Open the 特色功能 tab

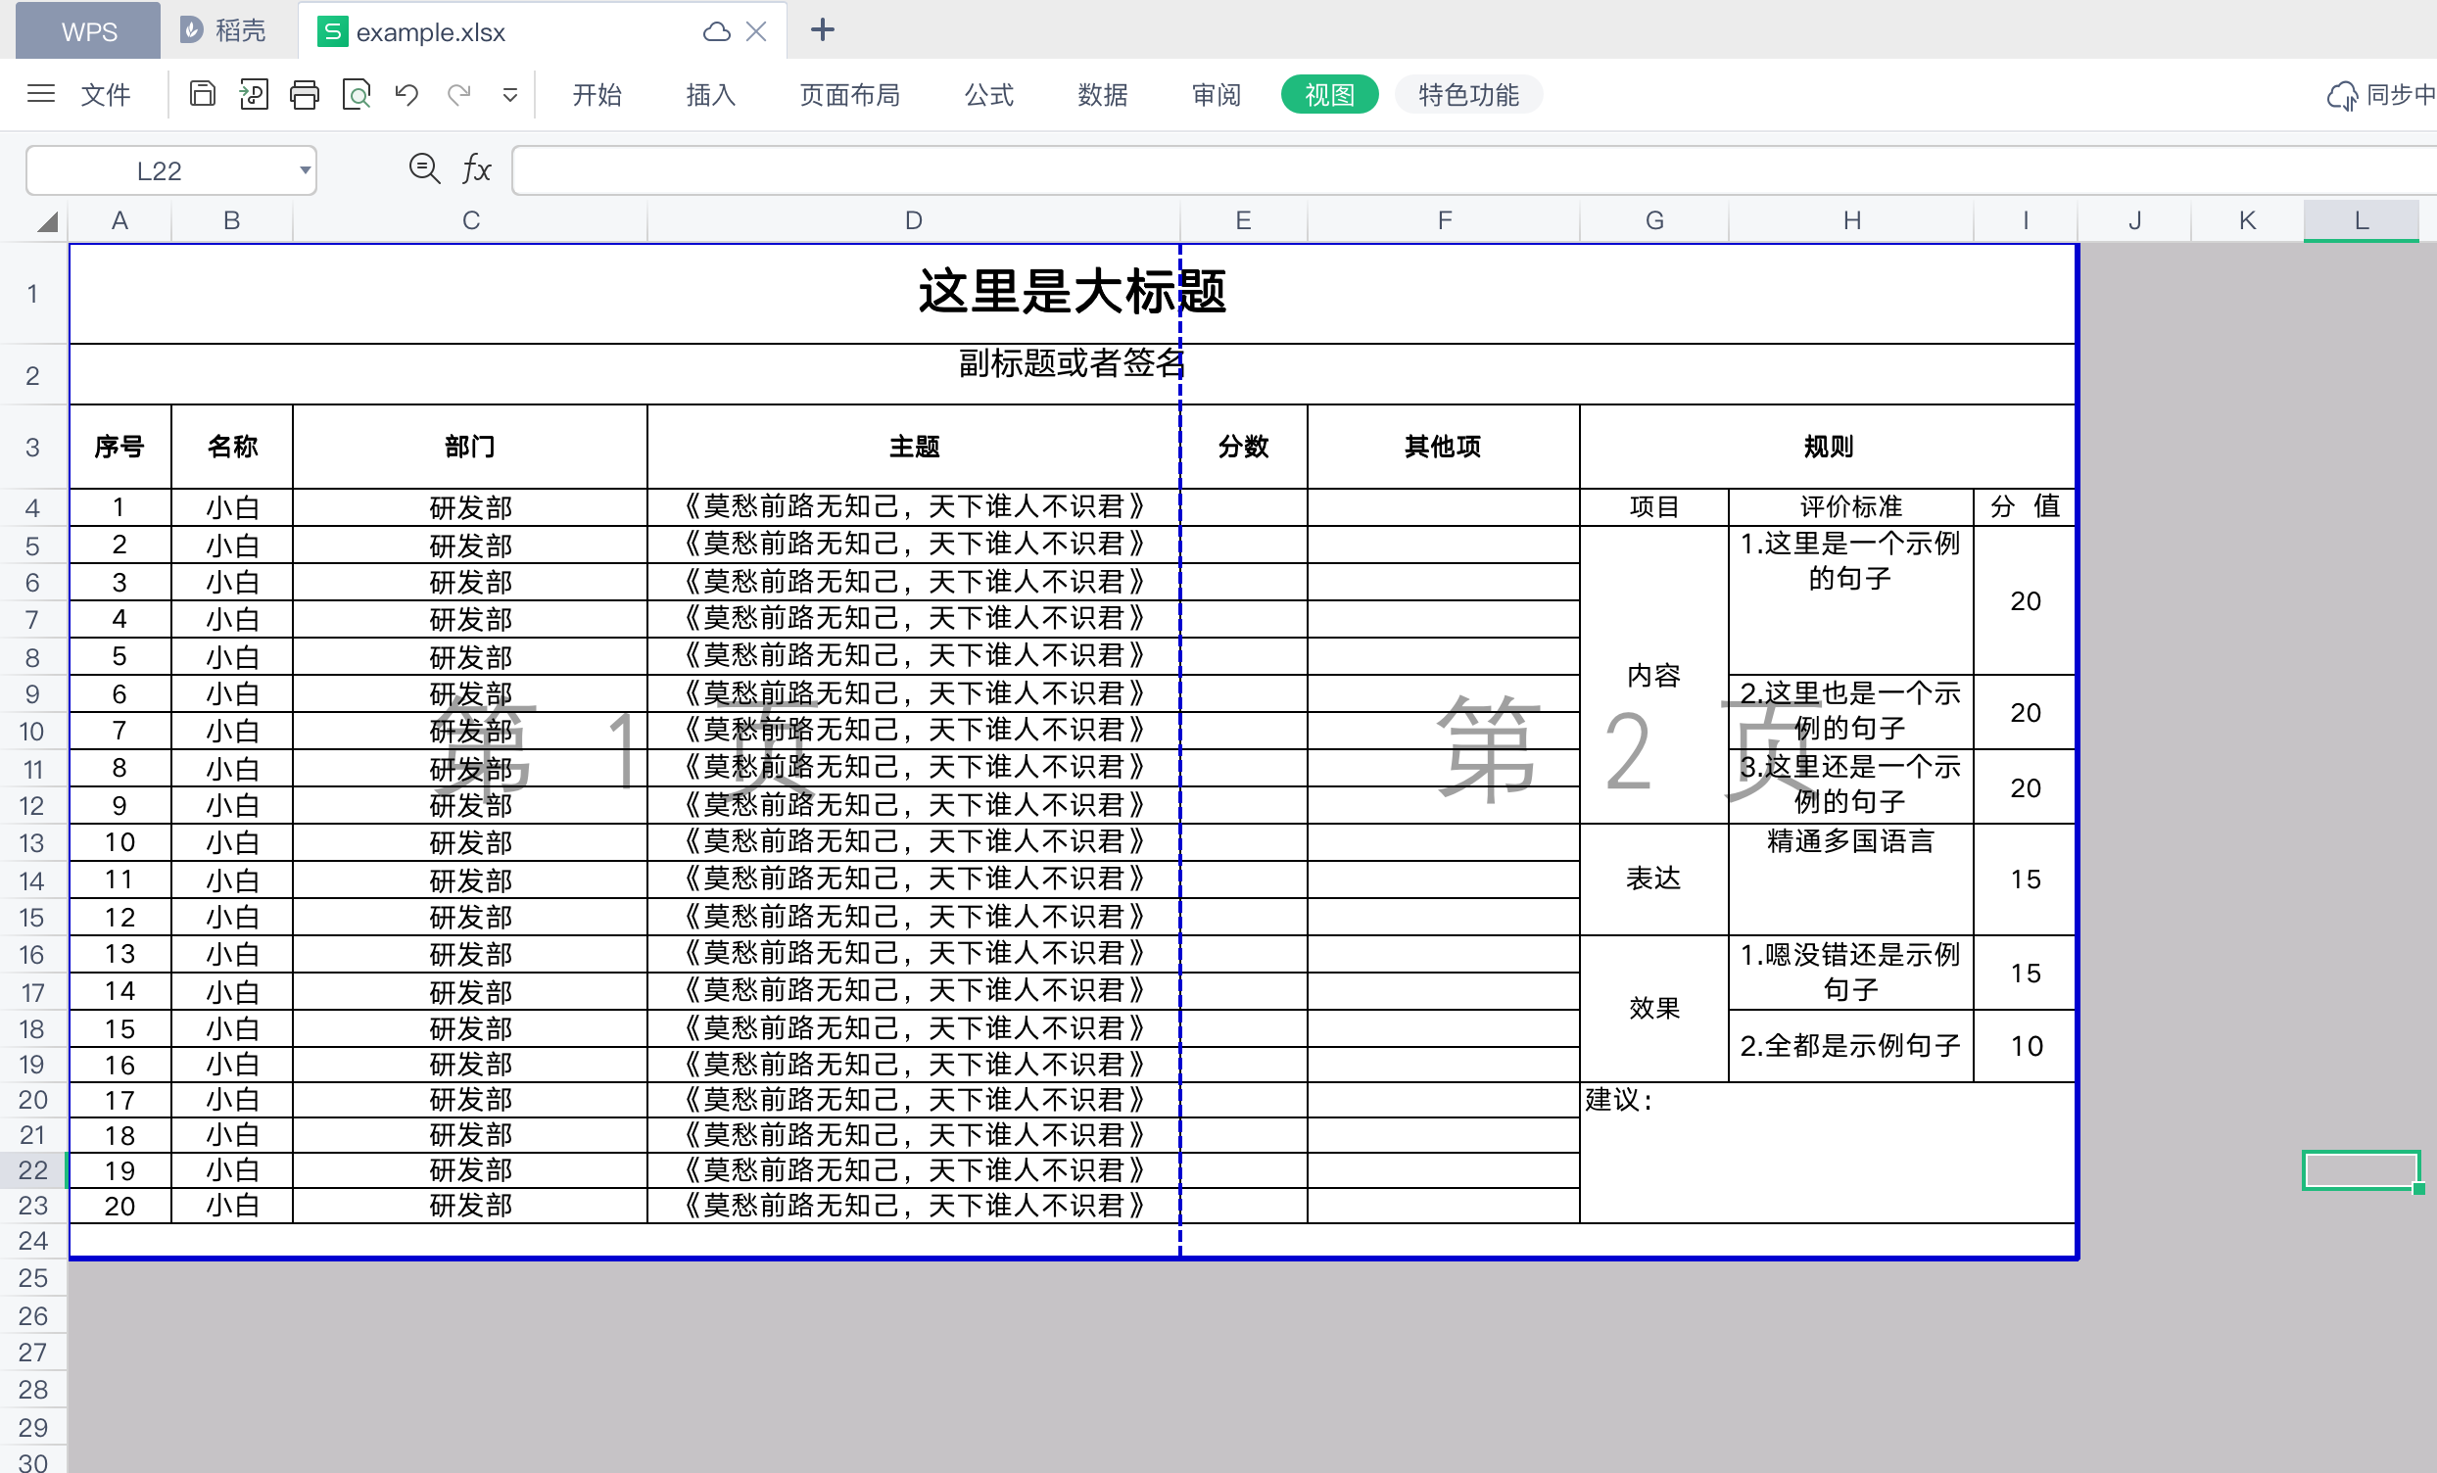tap(1467, 95)
